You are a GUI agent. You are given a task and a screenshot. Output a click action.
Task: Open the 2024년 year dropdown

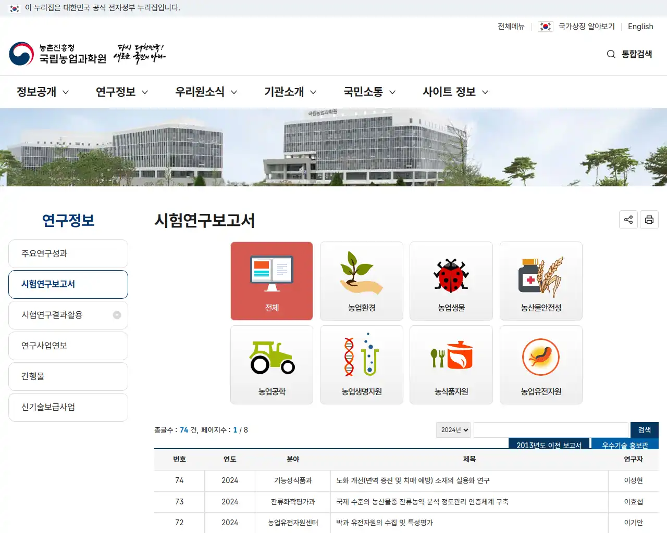(453, 430)
